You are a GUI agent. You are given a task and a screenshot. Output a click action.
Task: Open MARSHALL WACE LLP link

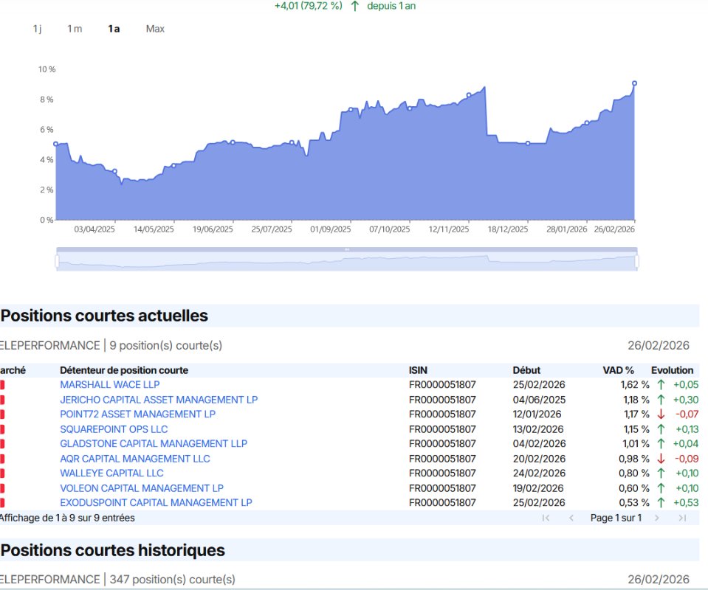pyautogui.click(x=109, y=385)
